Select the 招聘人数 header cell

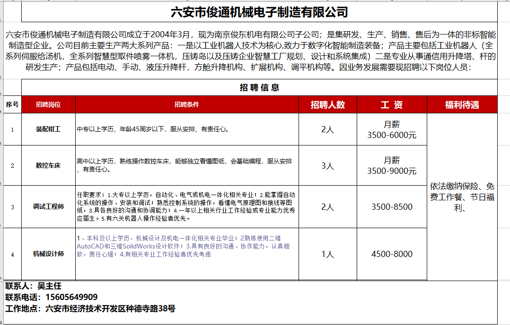coord(328,104)
